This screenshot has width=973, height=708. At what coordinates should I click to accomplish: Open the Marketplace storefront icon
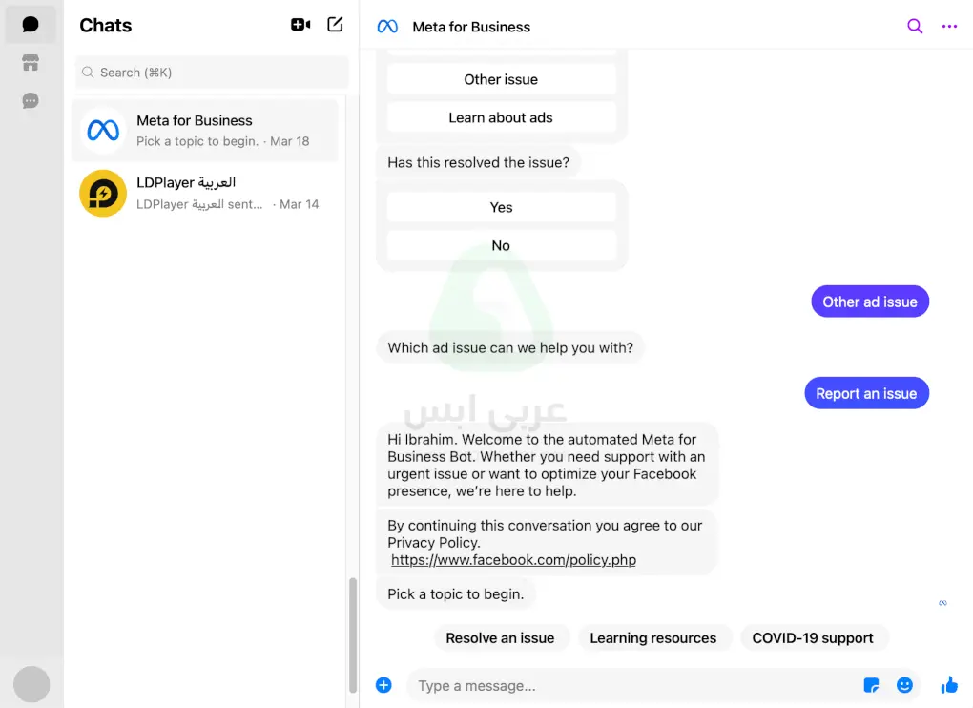(31, 63)
